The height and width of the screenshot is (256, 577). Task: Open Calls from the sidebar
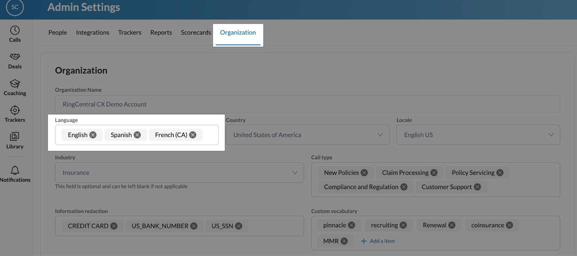[x=15, y=31]
